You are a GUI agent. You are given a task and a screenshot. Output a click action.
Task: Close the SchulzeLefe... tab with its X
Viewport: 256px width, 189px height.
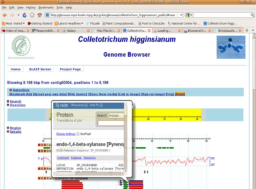(240, 31)
